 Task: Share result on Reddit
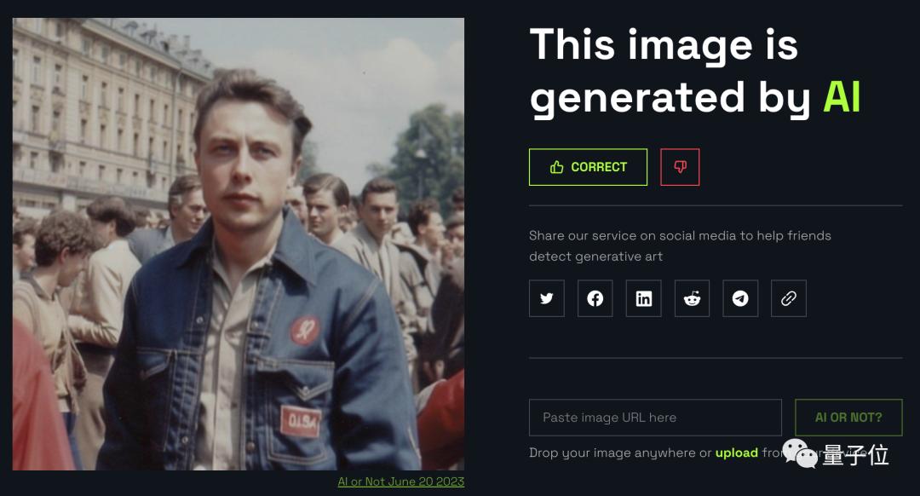(692, 299)
